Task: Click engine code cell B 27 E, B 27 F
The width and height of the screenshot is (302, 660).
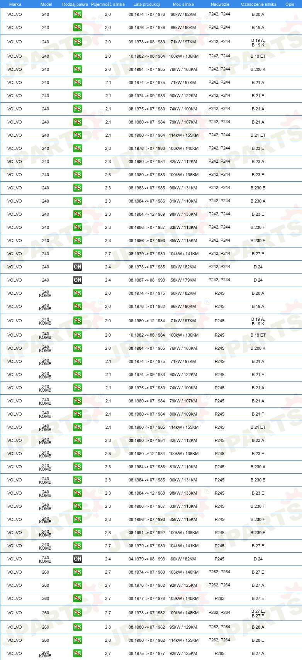Action: tap(258, 613)
